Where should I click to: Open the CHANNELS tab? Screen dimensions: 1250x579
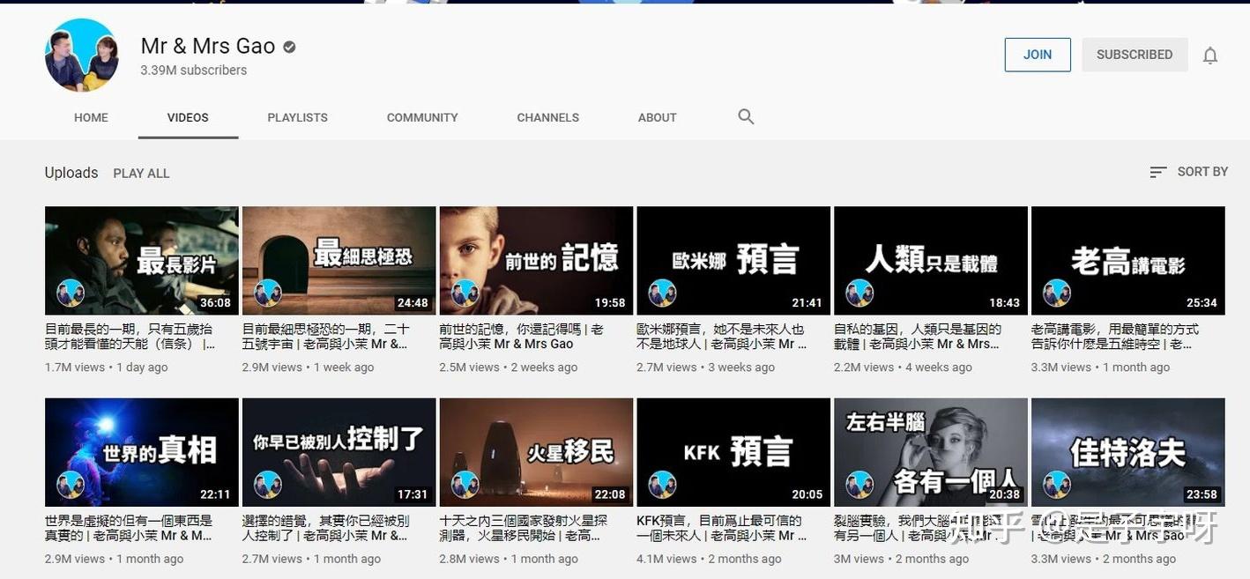click(547, 117)
